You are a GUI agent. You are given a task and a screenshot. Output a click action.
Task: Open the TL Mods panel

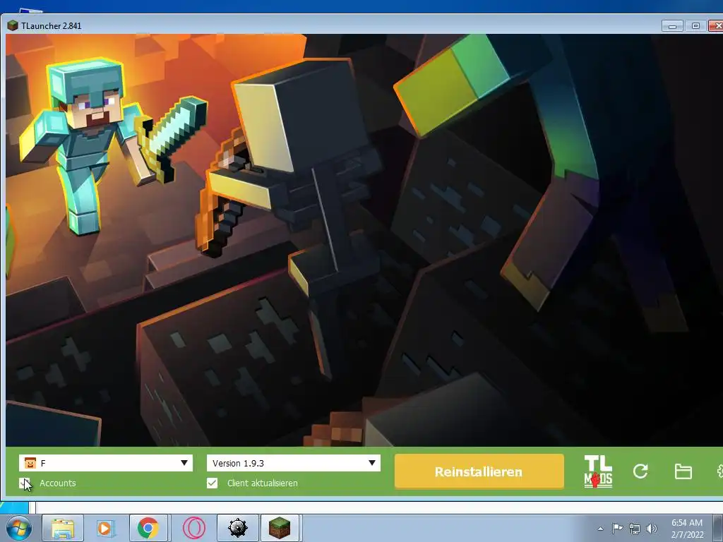pos(598,471)
